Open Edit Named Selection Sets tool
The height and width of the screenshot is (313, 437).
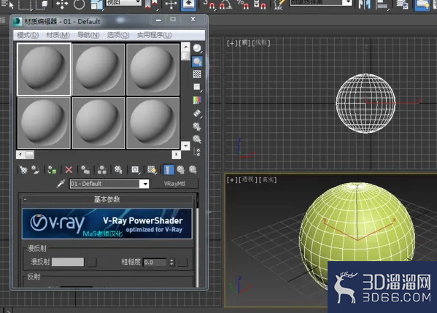click(278, 4)
